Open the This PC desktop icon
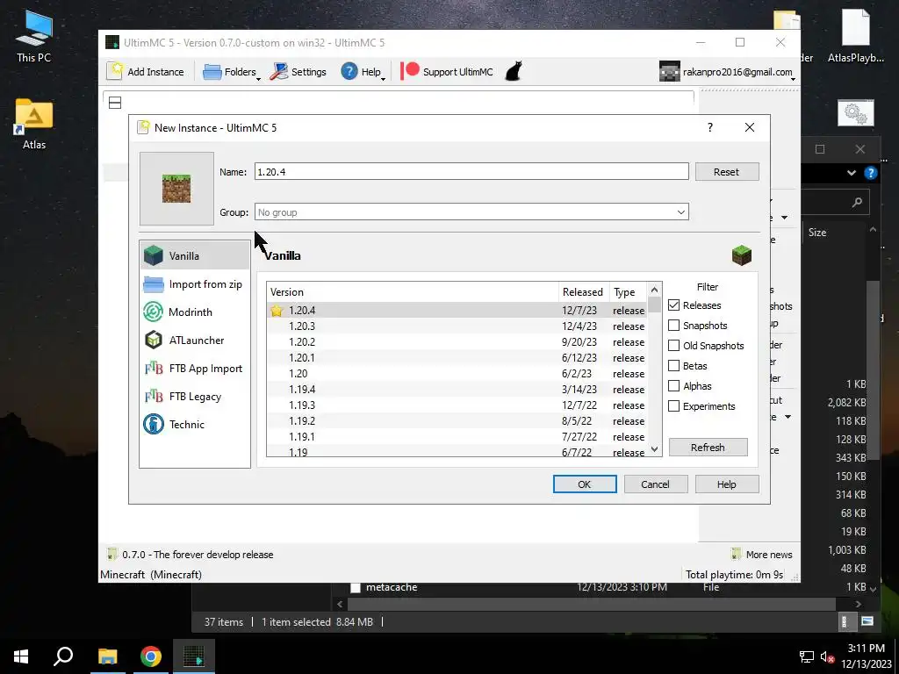The height and width of the screenshot is (674, 899). click(34, 37)
